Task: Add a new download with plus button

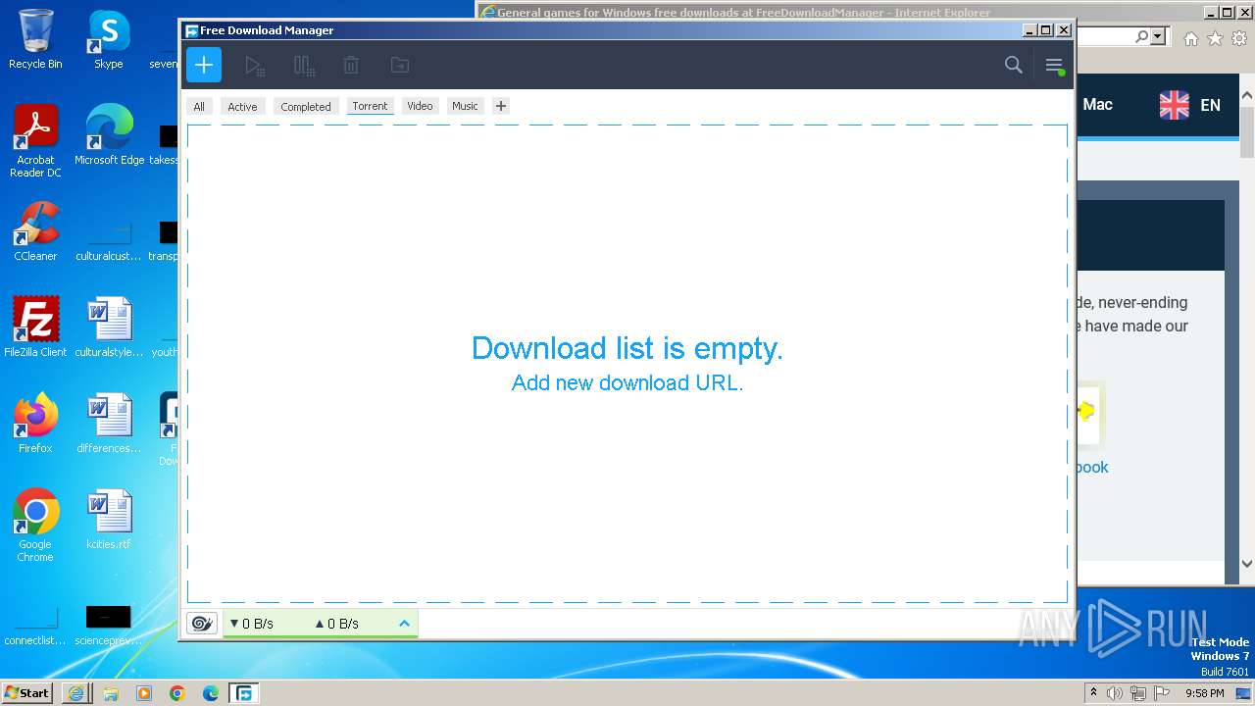Action: pos(204,65)
